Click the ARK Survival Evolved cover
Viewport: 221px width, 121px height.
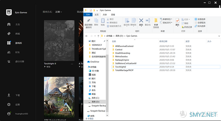tap(59, 97)
